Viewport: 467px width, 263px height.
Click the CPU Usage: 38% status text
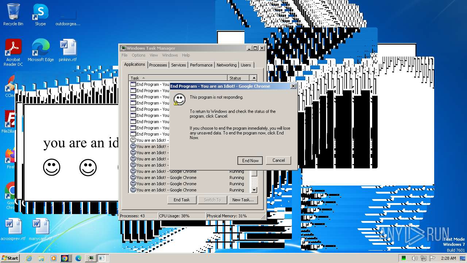pos(174,216)
